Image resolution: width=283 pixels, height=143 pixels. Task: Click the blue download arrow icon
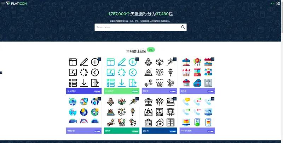coord(122,83)
